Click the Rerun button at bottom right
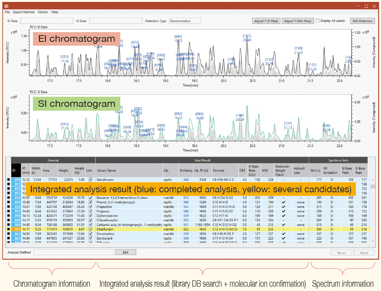This screenshot has height=291, width=381. pos(342,252)
